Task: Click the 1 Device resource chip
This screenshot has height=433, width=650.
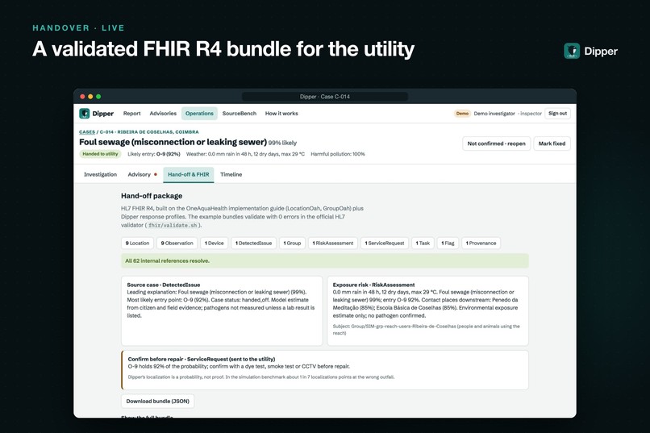Action: pyautogui.click(x=214, y=244)
